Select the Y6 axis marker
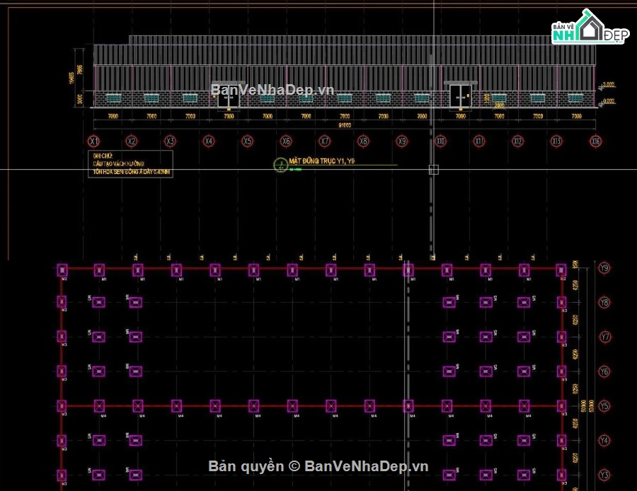Screen dimensions: 637x491 click(x=604, y=371)
